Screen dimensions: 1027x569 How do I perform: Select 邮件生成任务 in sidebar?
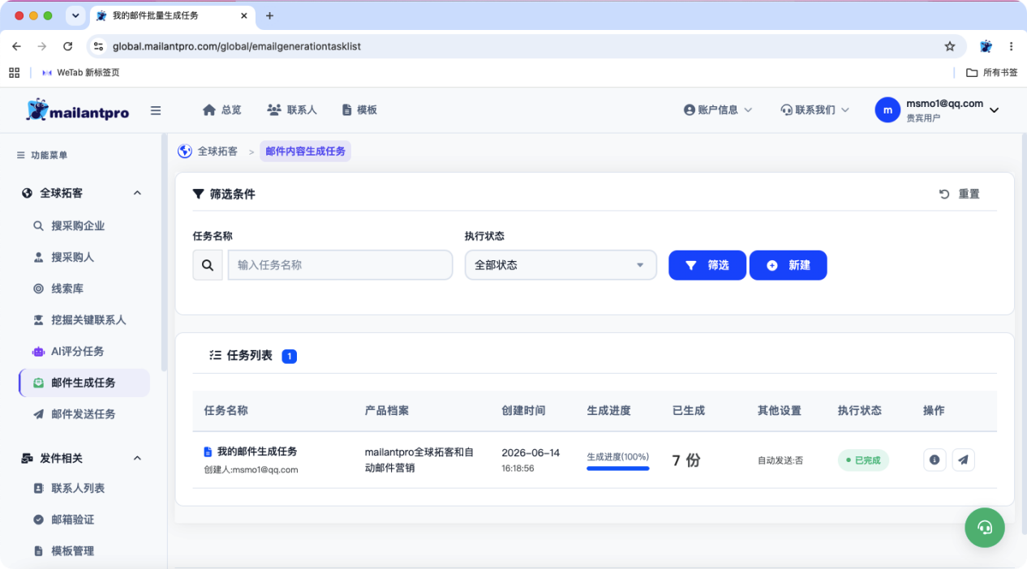click(84, 383)
